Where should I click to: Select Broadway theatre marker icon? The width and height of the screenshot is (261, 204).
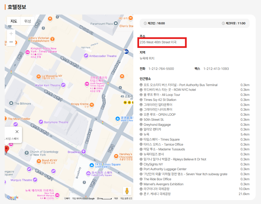coord(84,152)
